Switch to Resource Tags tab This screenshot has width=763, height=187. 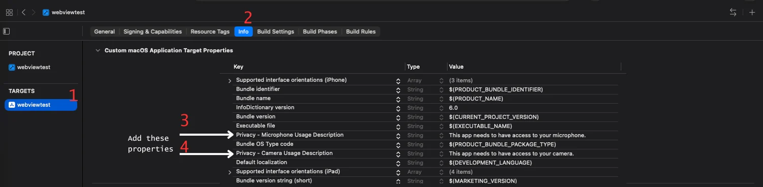pos(210,32)
